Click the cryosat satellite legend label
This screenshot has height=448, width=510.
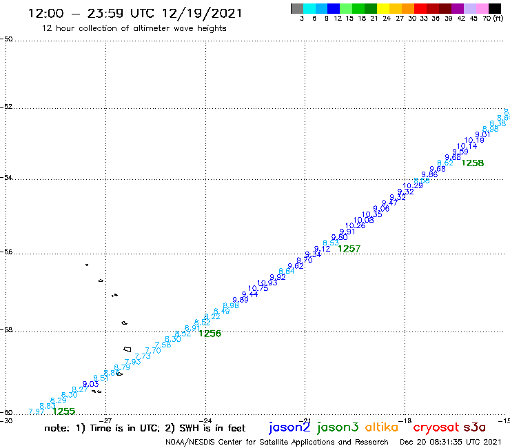[x=436, y=427]
